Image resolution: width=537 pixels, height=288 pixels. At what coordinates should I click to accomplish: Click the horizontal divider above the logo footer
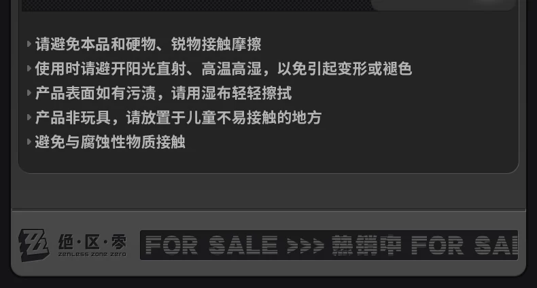coord(268,210)
